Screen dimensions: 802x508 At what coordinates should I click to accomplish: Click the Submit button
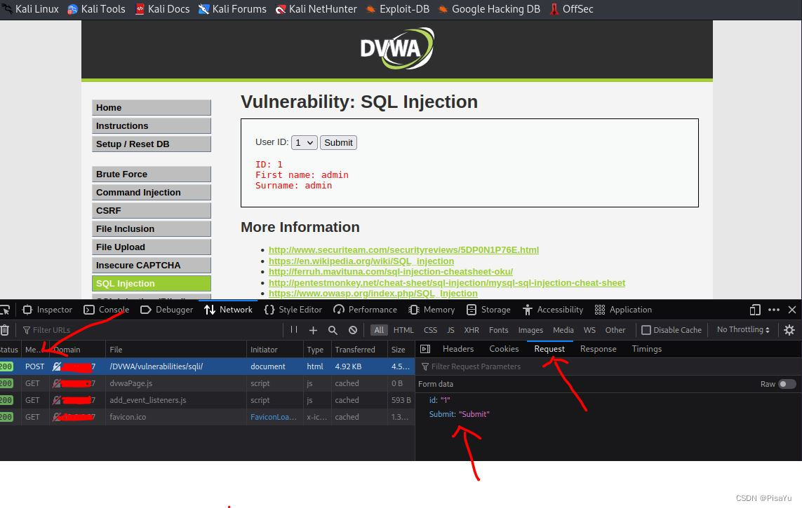(x=338, y=143)
